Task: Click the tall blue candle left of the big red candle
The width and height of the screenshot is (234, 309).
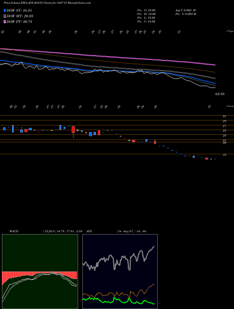Action: 60,127
